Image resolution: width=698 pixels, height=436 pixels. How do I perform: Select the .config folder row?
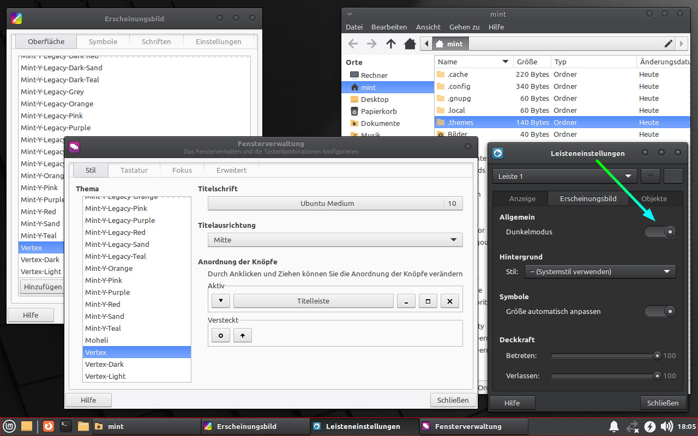point(562,86)
